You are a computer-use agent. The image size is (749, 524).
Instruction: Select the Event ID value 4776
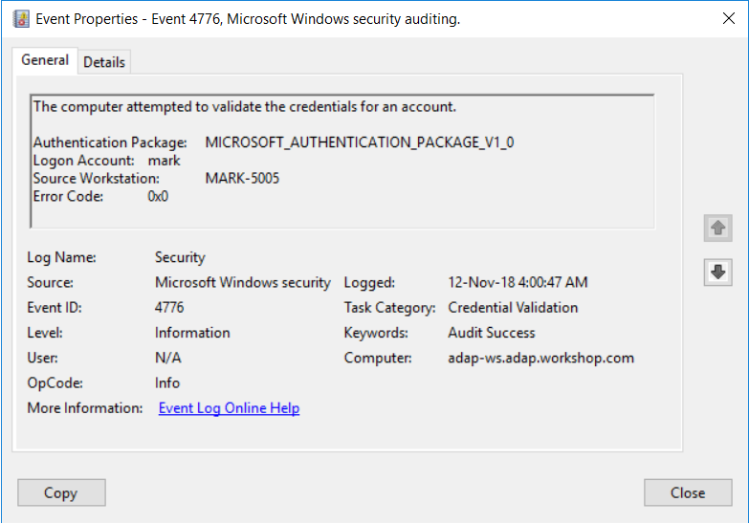[169, 308]
